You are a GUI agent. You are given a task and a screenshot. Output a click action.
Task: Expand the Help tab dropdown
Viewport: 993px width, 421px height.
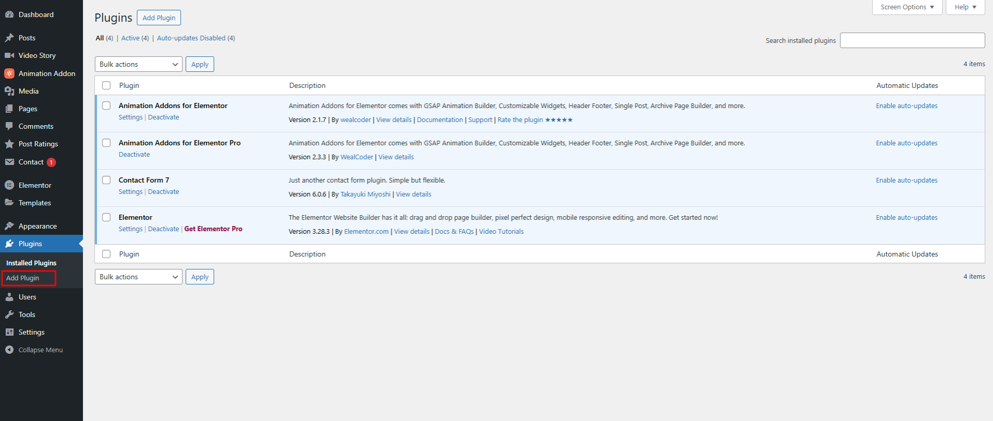click(x=965, y=7)
